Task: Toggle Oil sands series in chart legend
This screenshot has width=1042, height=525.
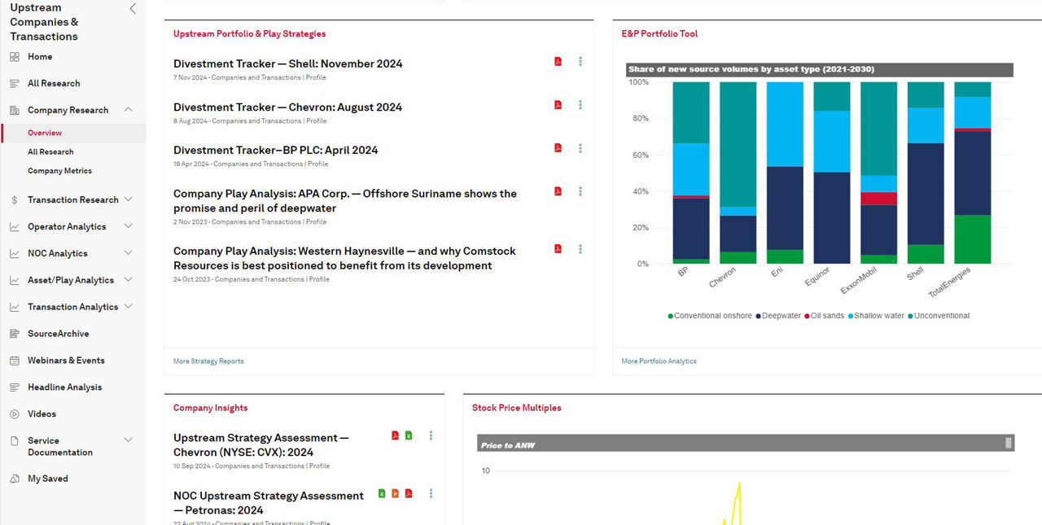Action: pyautogui.click(x=825, y=316)
